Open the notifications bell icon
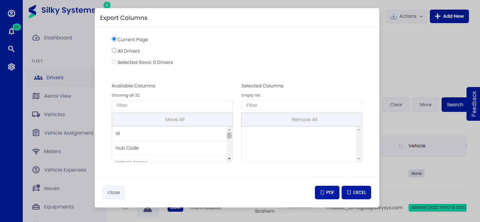The height and width of the screenshot is (222, 480). click(11, 32)
